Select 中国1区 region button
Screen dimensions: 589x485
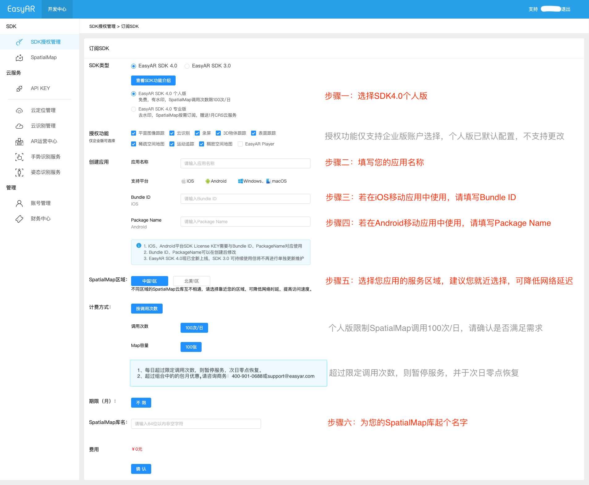pyautogui.click(x=150, y=281)
